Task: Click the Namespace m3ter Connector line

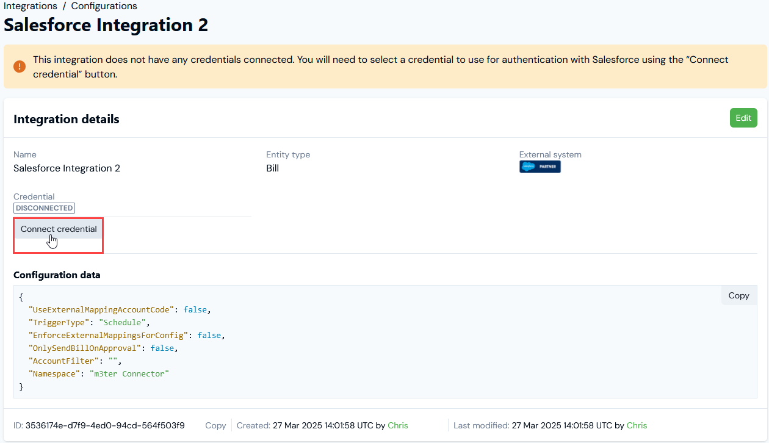Action: [98, 373]
